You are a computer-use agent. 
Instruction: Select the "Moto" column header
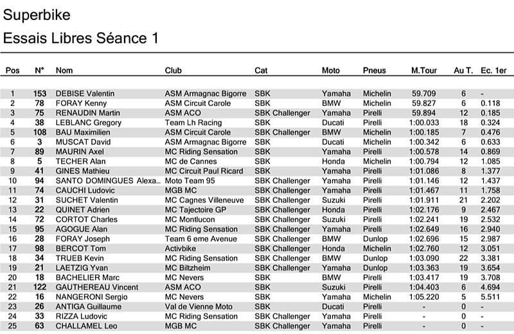331,70
